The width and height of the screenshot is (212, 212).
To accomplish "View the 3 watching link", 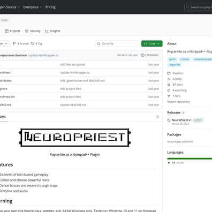I will point(179,90).
